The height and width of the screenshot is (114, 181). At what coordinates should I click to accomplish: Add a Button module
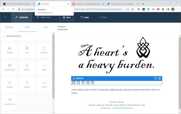[27, 68]
